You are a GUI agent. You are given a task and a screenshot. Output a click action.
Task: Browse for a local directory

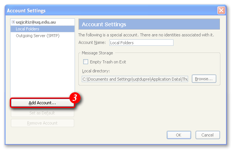tap(204, 79)
